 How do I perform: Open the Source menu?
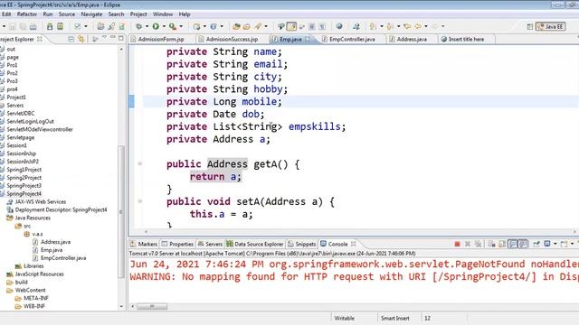67,14
